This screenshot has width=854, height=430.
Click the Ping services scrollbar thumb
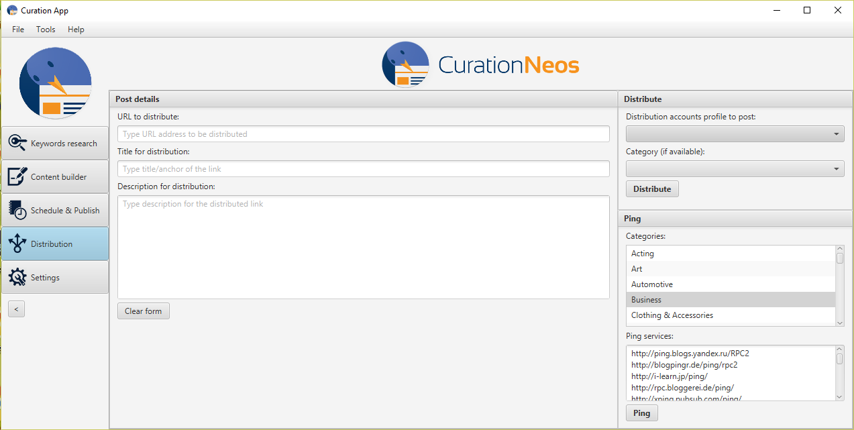840,358
